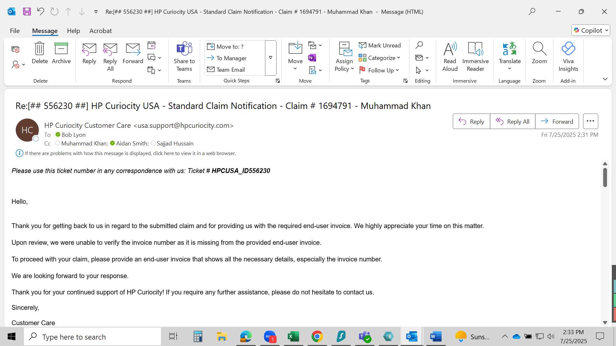Click the search magnifier in title bar

(x=532, y=12)
